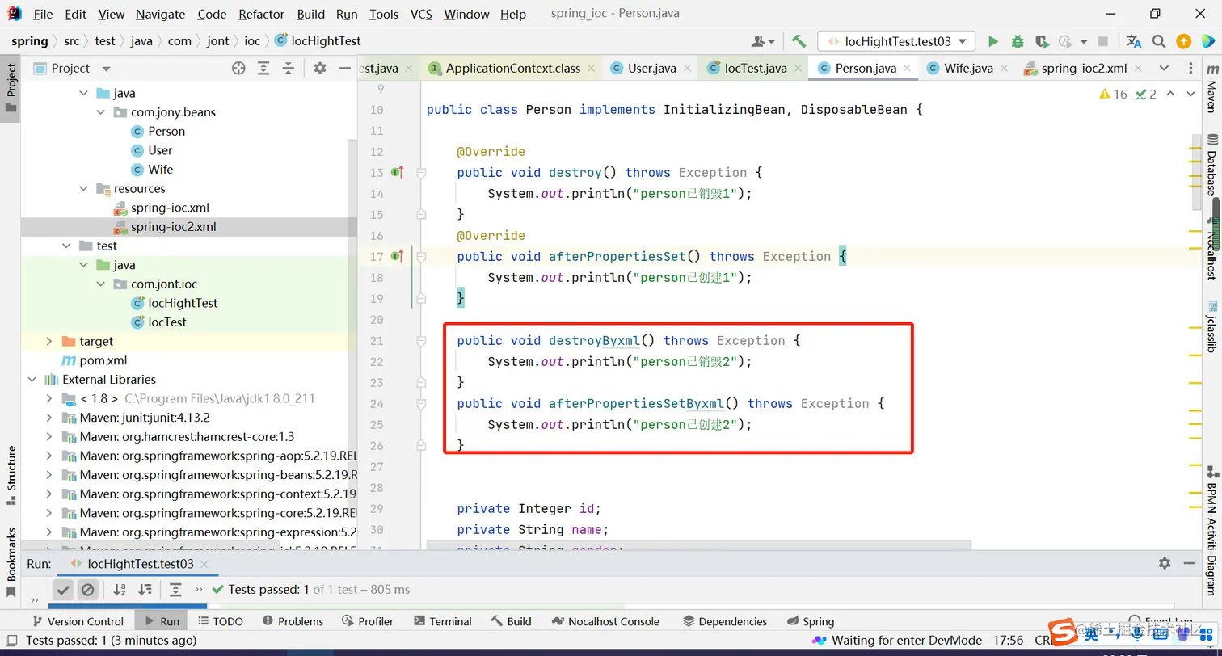Viewport: 1222px width, 656px height.
Task: Show hidden editor tabs chevron
Action: pos(1164,69)
